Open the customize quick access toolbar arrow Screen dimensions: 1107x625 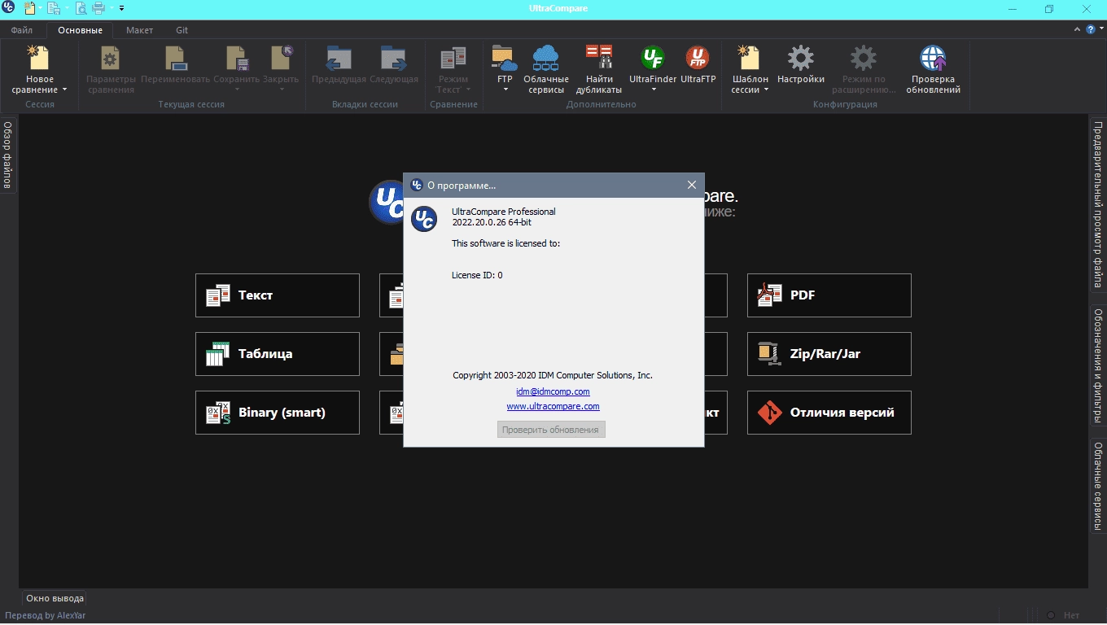pos(121,9)
